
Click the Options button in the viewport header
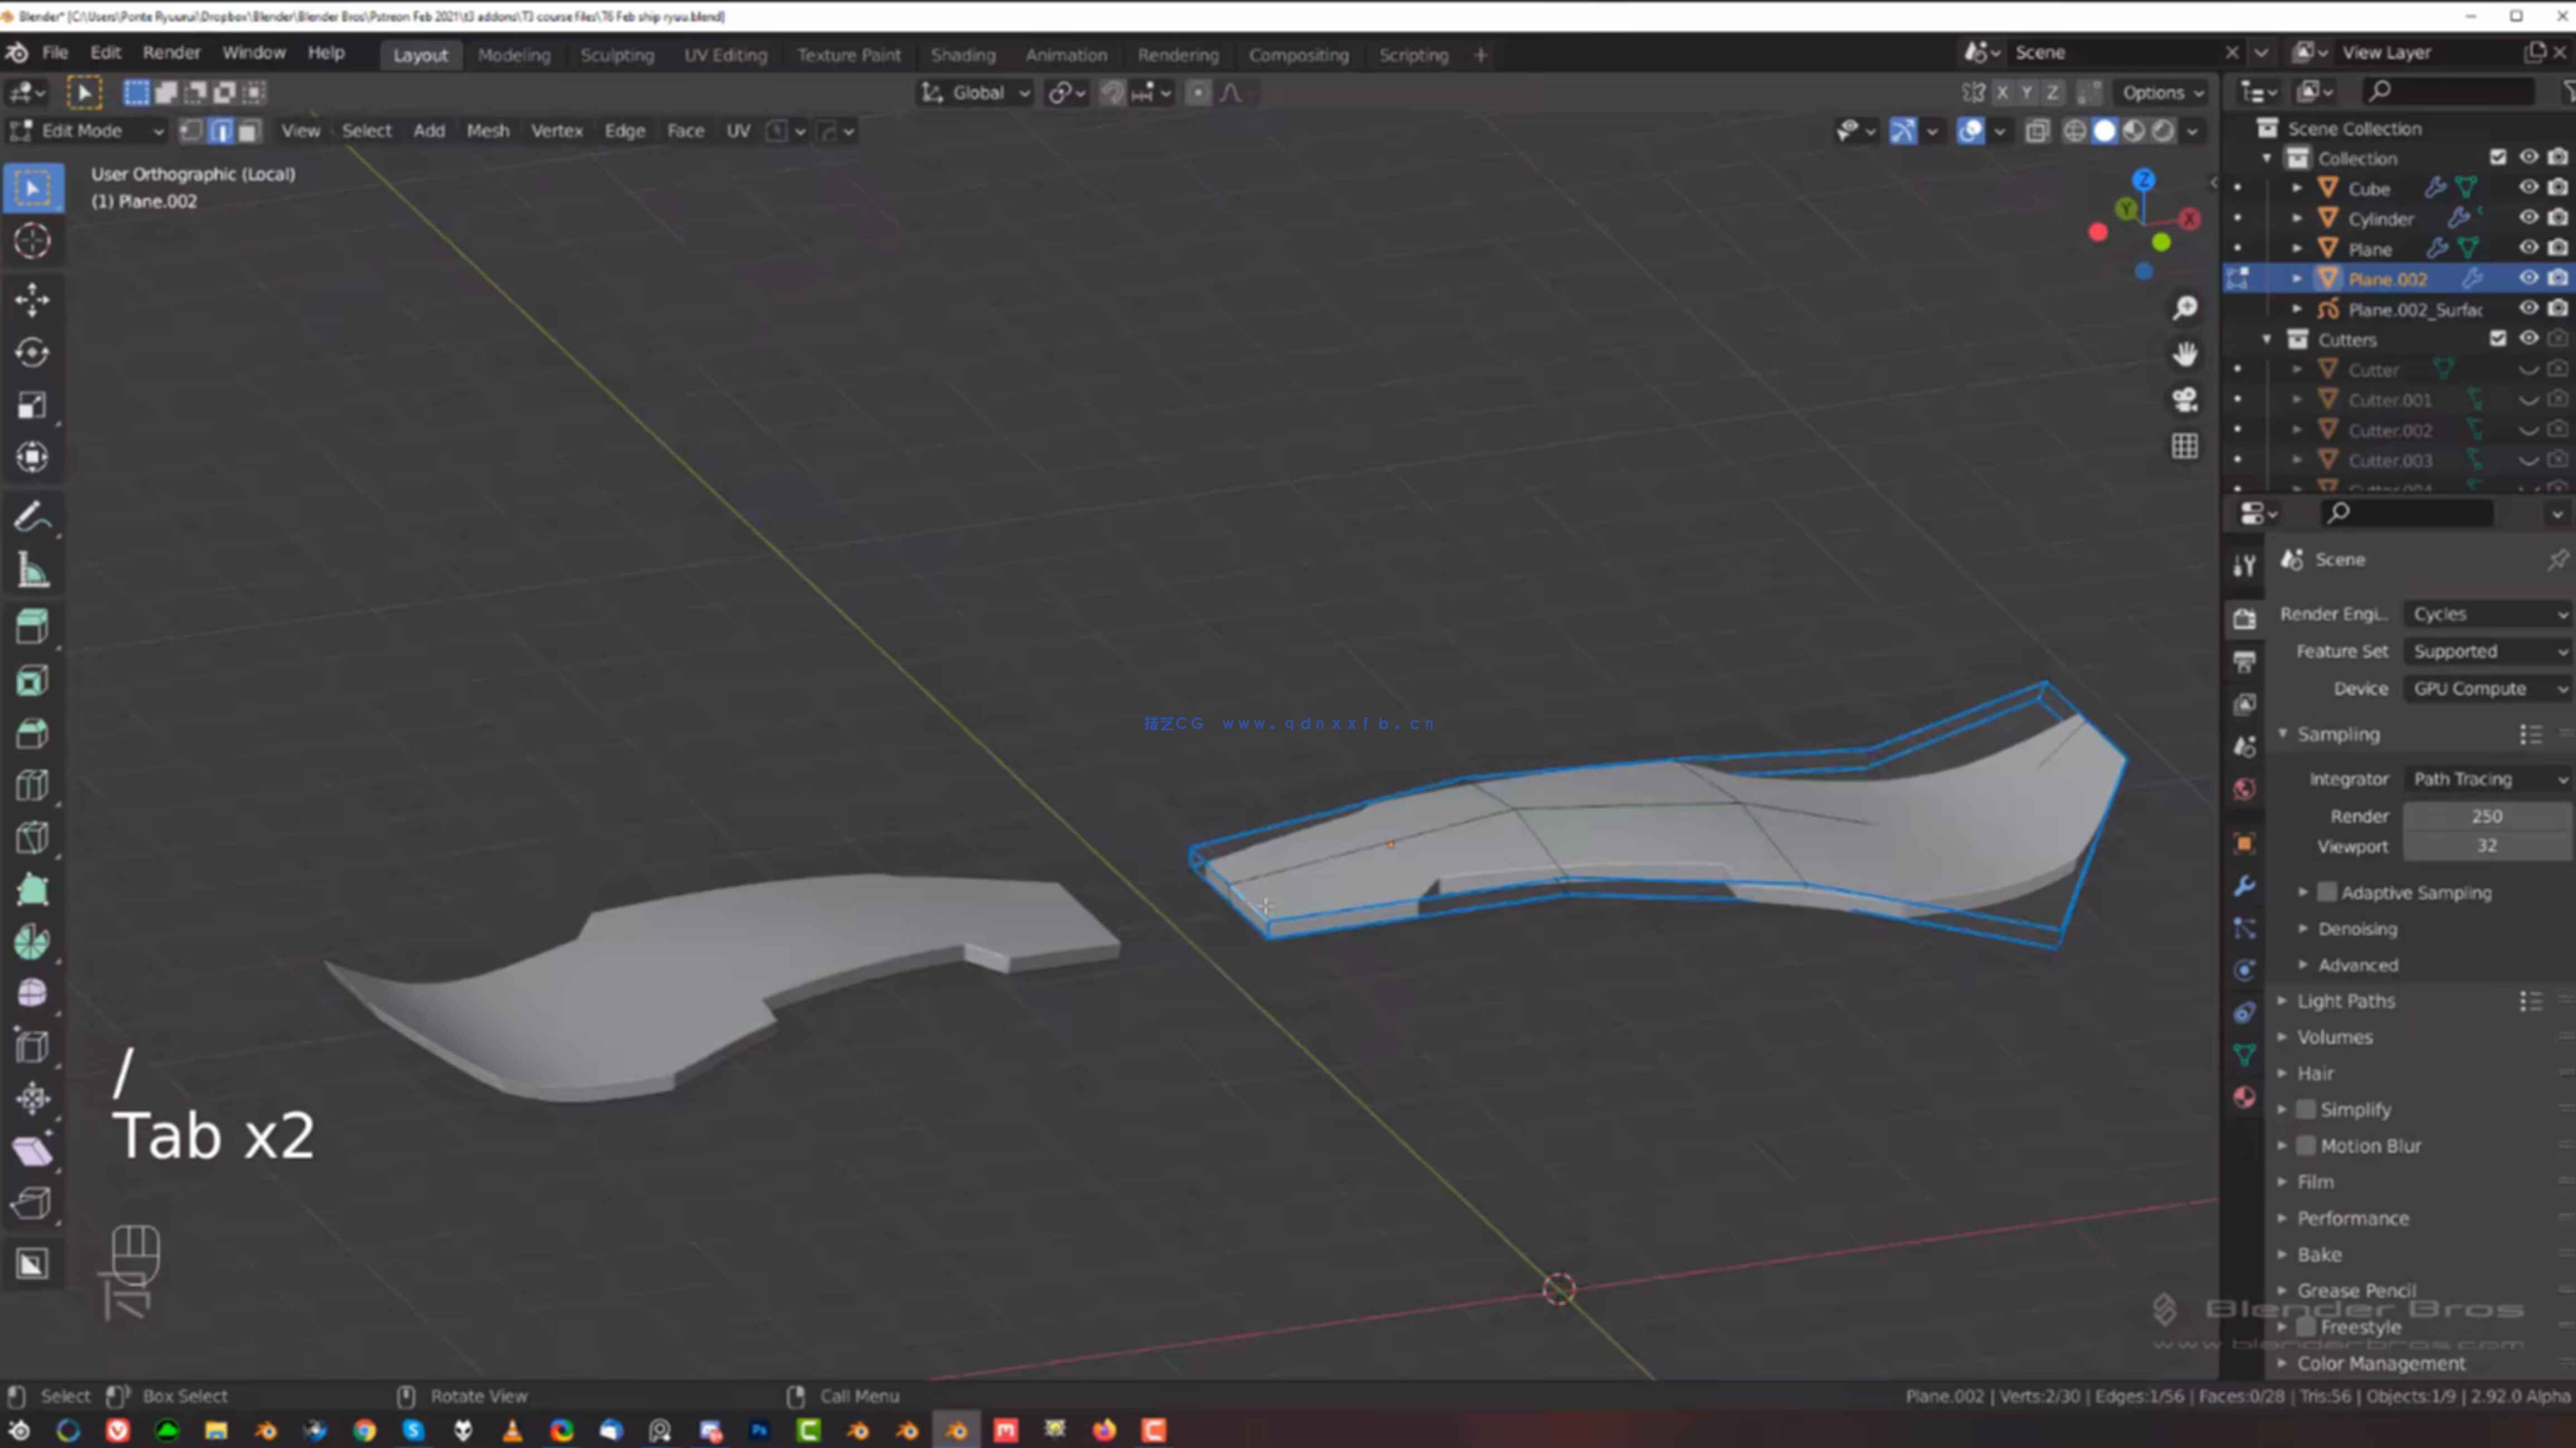coord(2160,92)
